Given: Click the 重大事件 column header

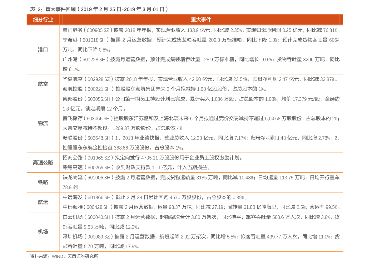Looking at the screenshot, I should click(201, 20).
